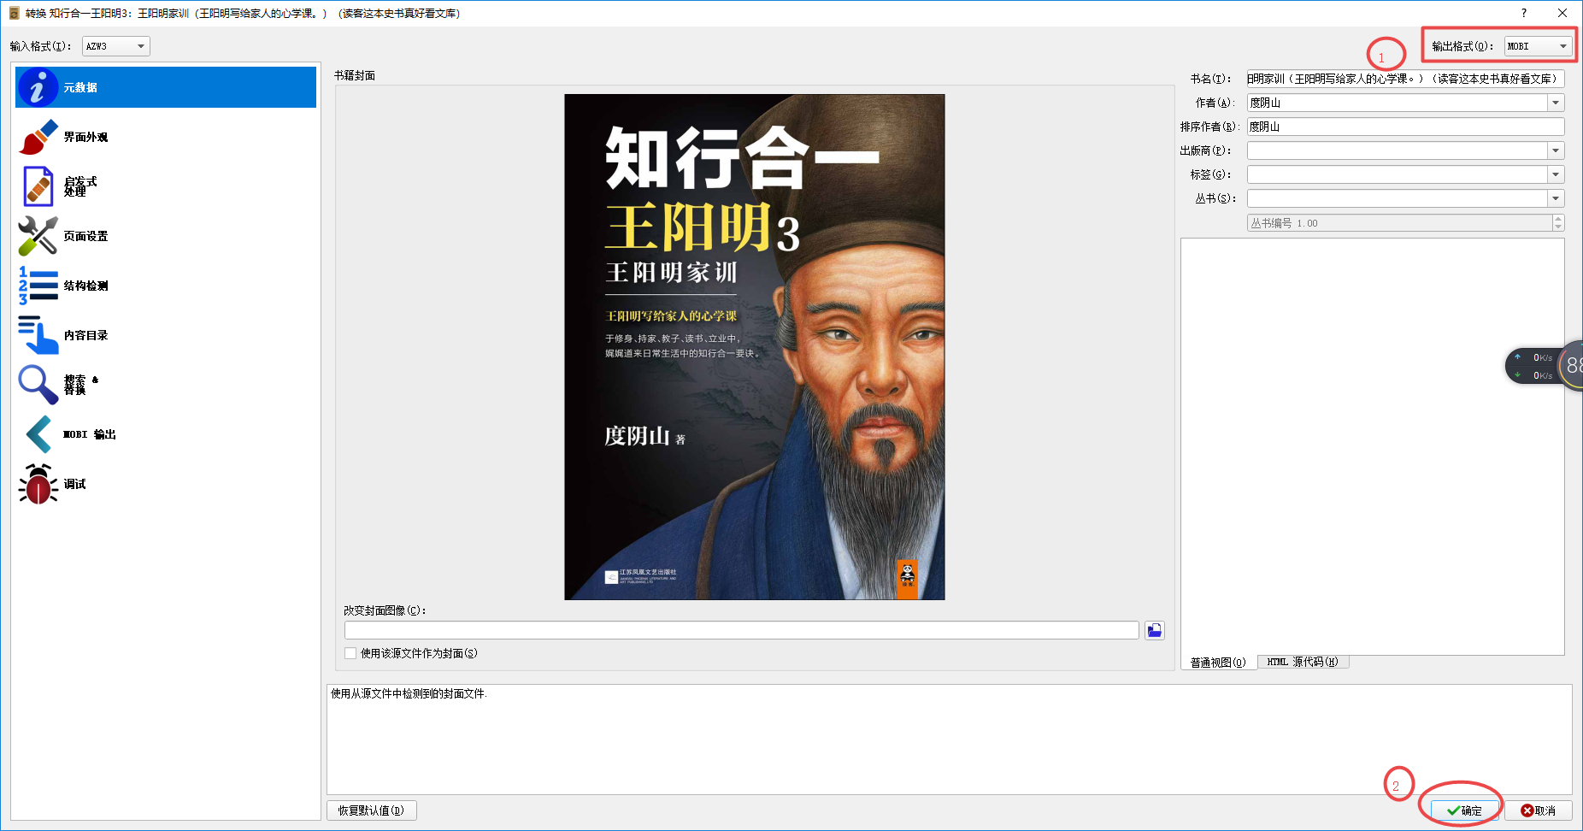Switch to the 普通视图 tab
This screenshot has width=1583, height=831.
[1219, 663]
